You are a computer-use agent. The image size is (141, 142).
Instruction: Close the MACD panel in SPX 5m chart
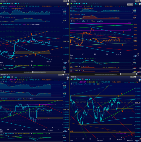[x=1, y=65]
